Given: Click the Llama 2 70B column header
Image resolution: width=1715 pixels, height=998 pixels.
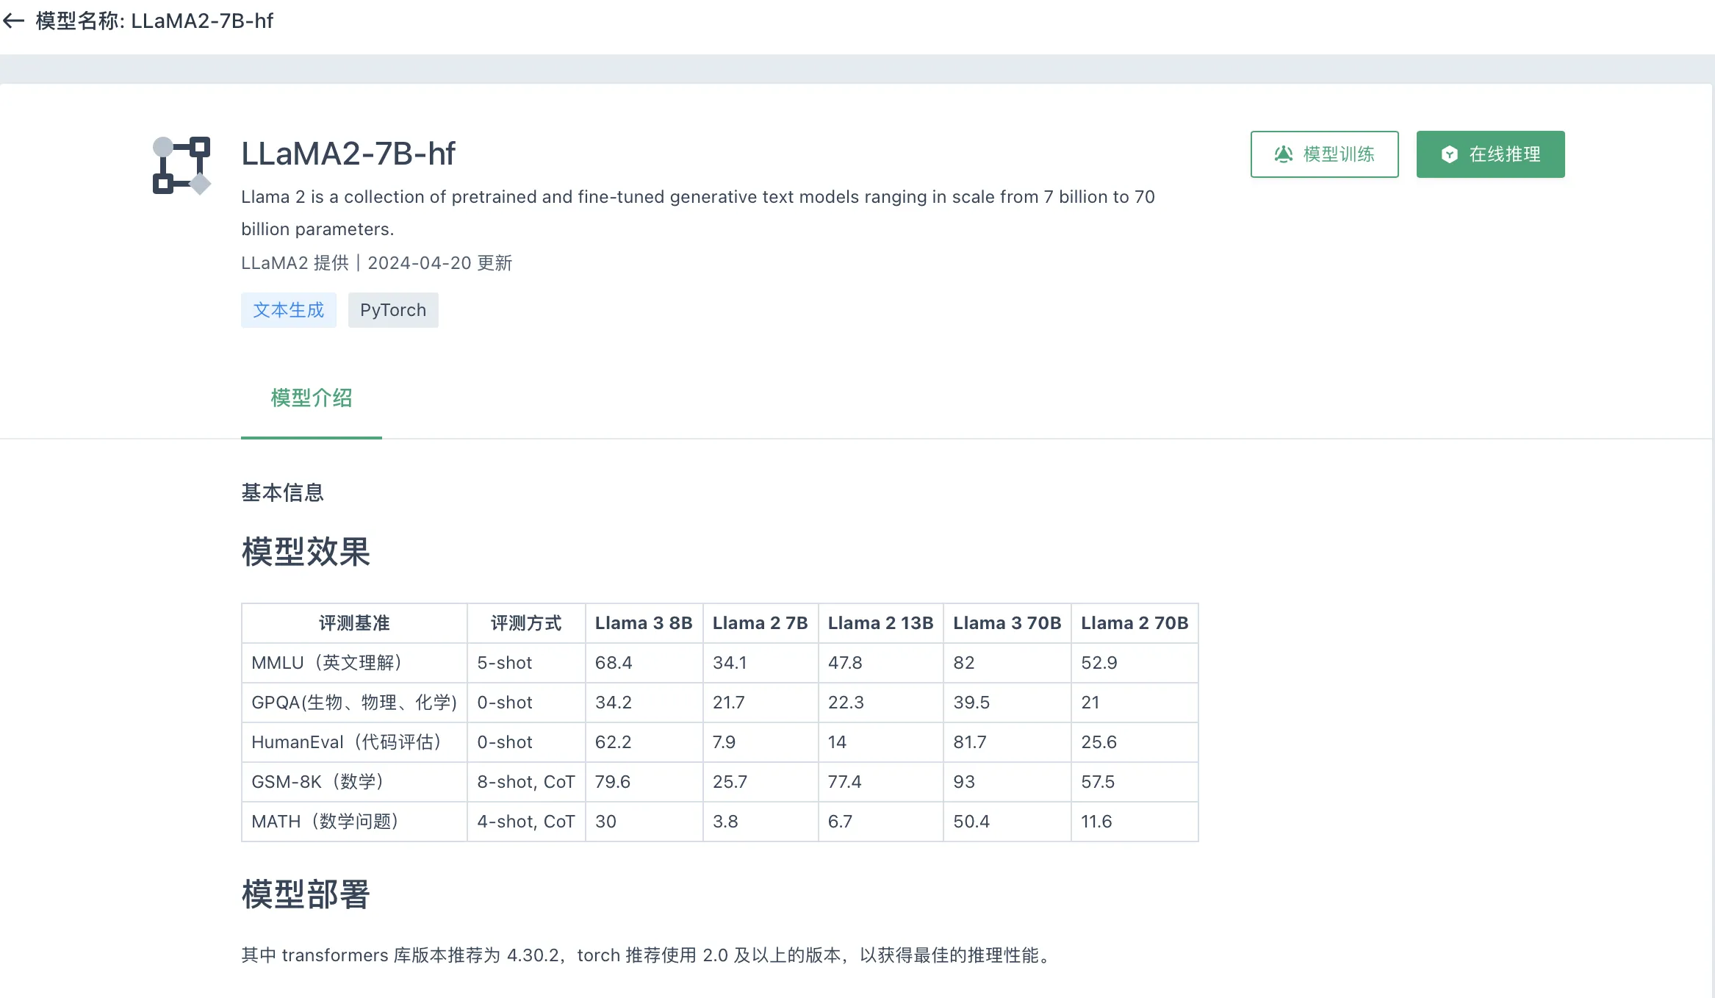Looking at the screenshot, I should tap(1135, 623).
